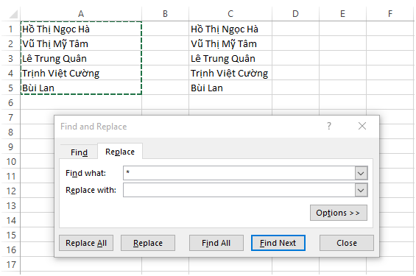Viewport: 416px width, 276px height.
Task: Click the Replace All button
Action: pos(86,243)
